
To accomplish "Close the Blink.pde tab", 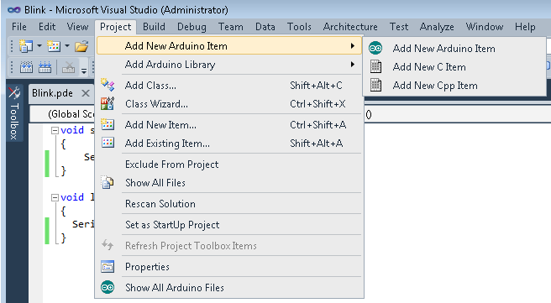I will 86,93.
